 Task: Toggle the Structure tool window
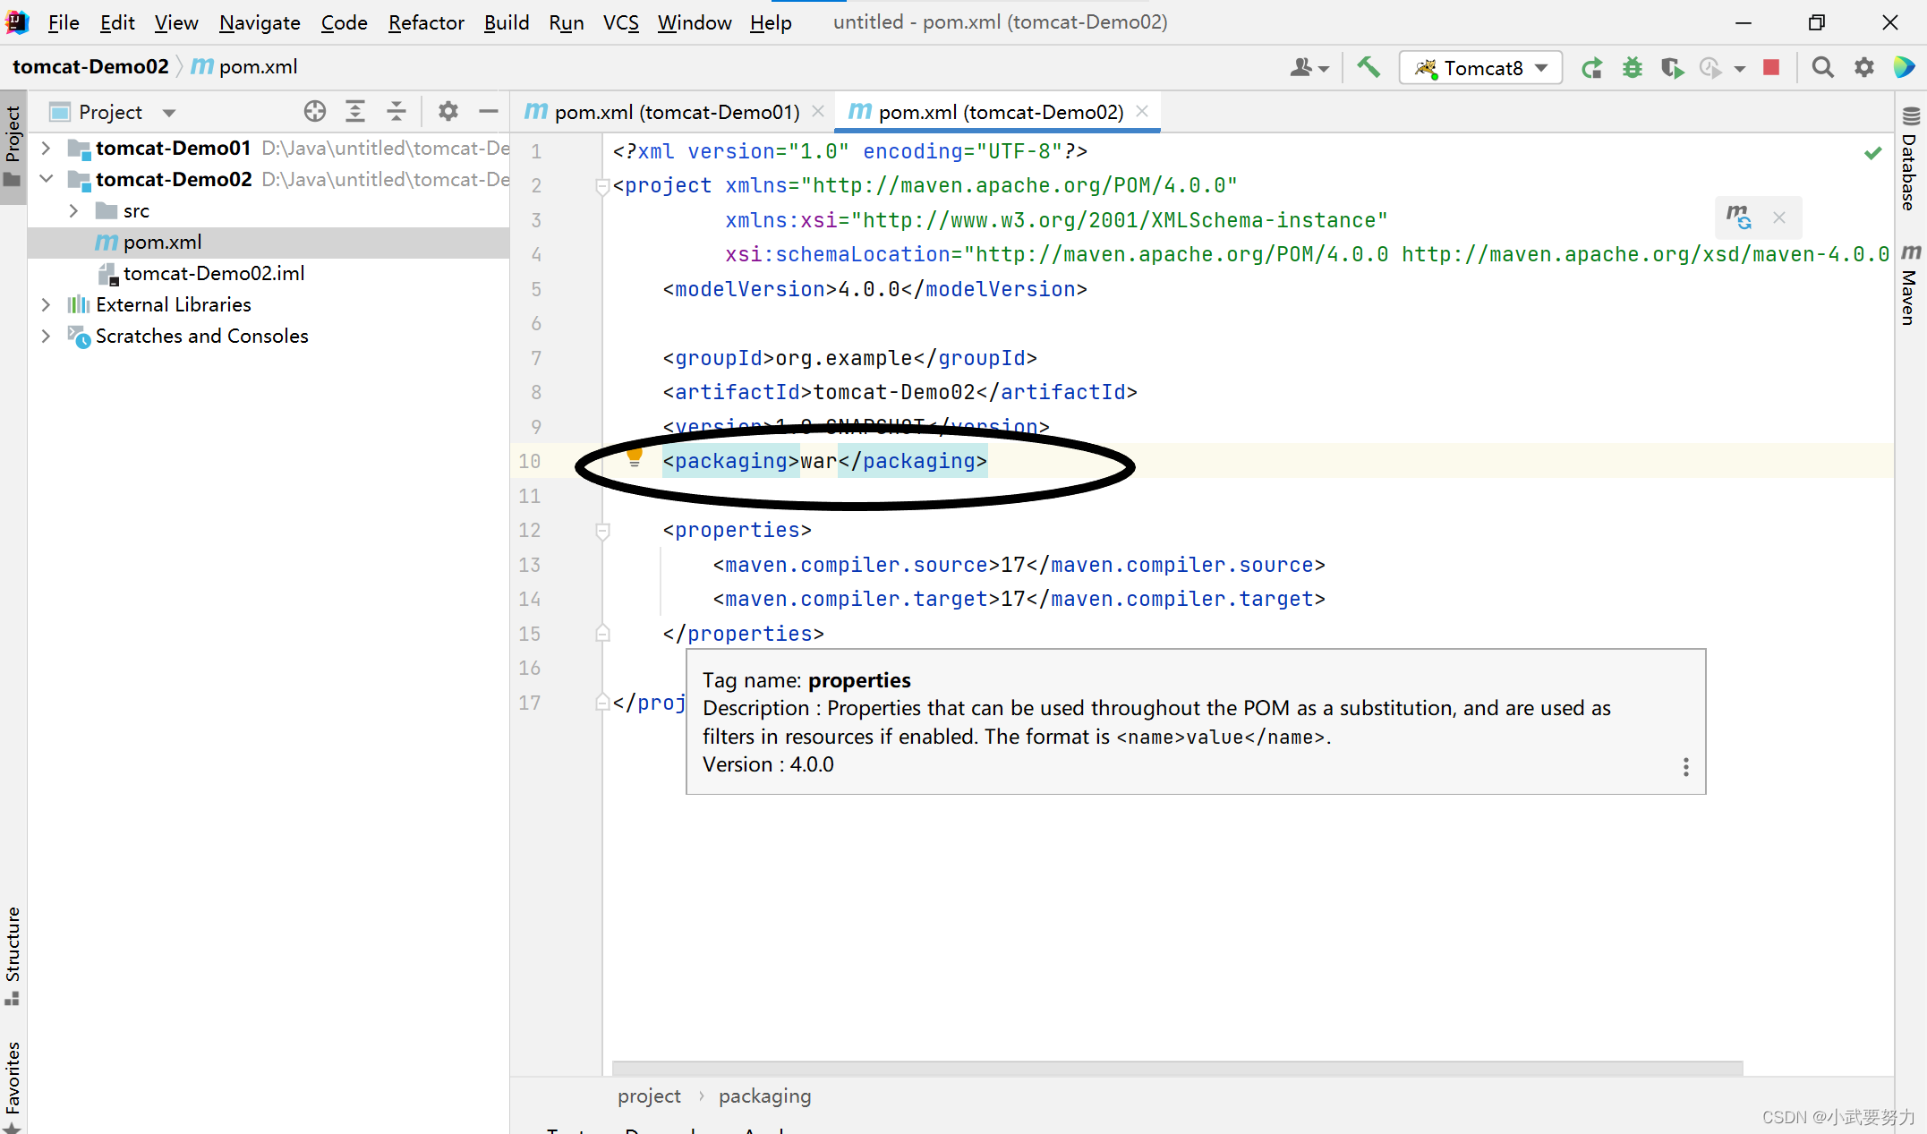coord(13,953)
